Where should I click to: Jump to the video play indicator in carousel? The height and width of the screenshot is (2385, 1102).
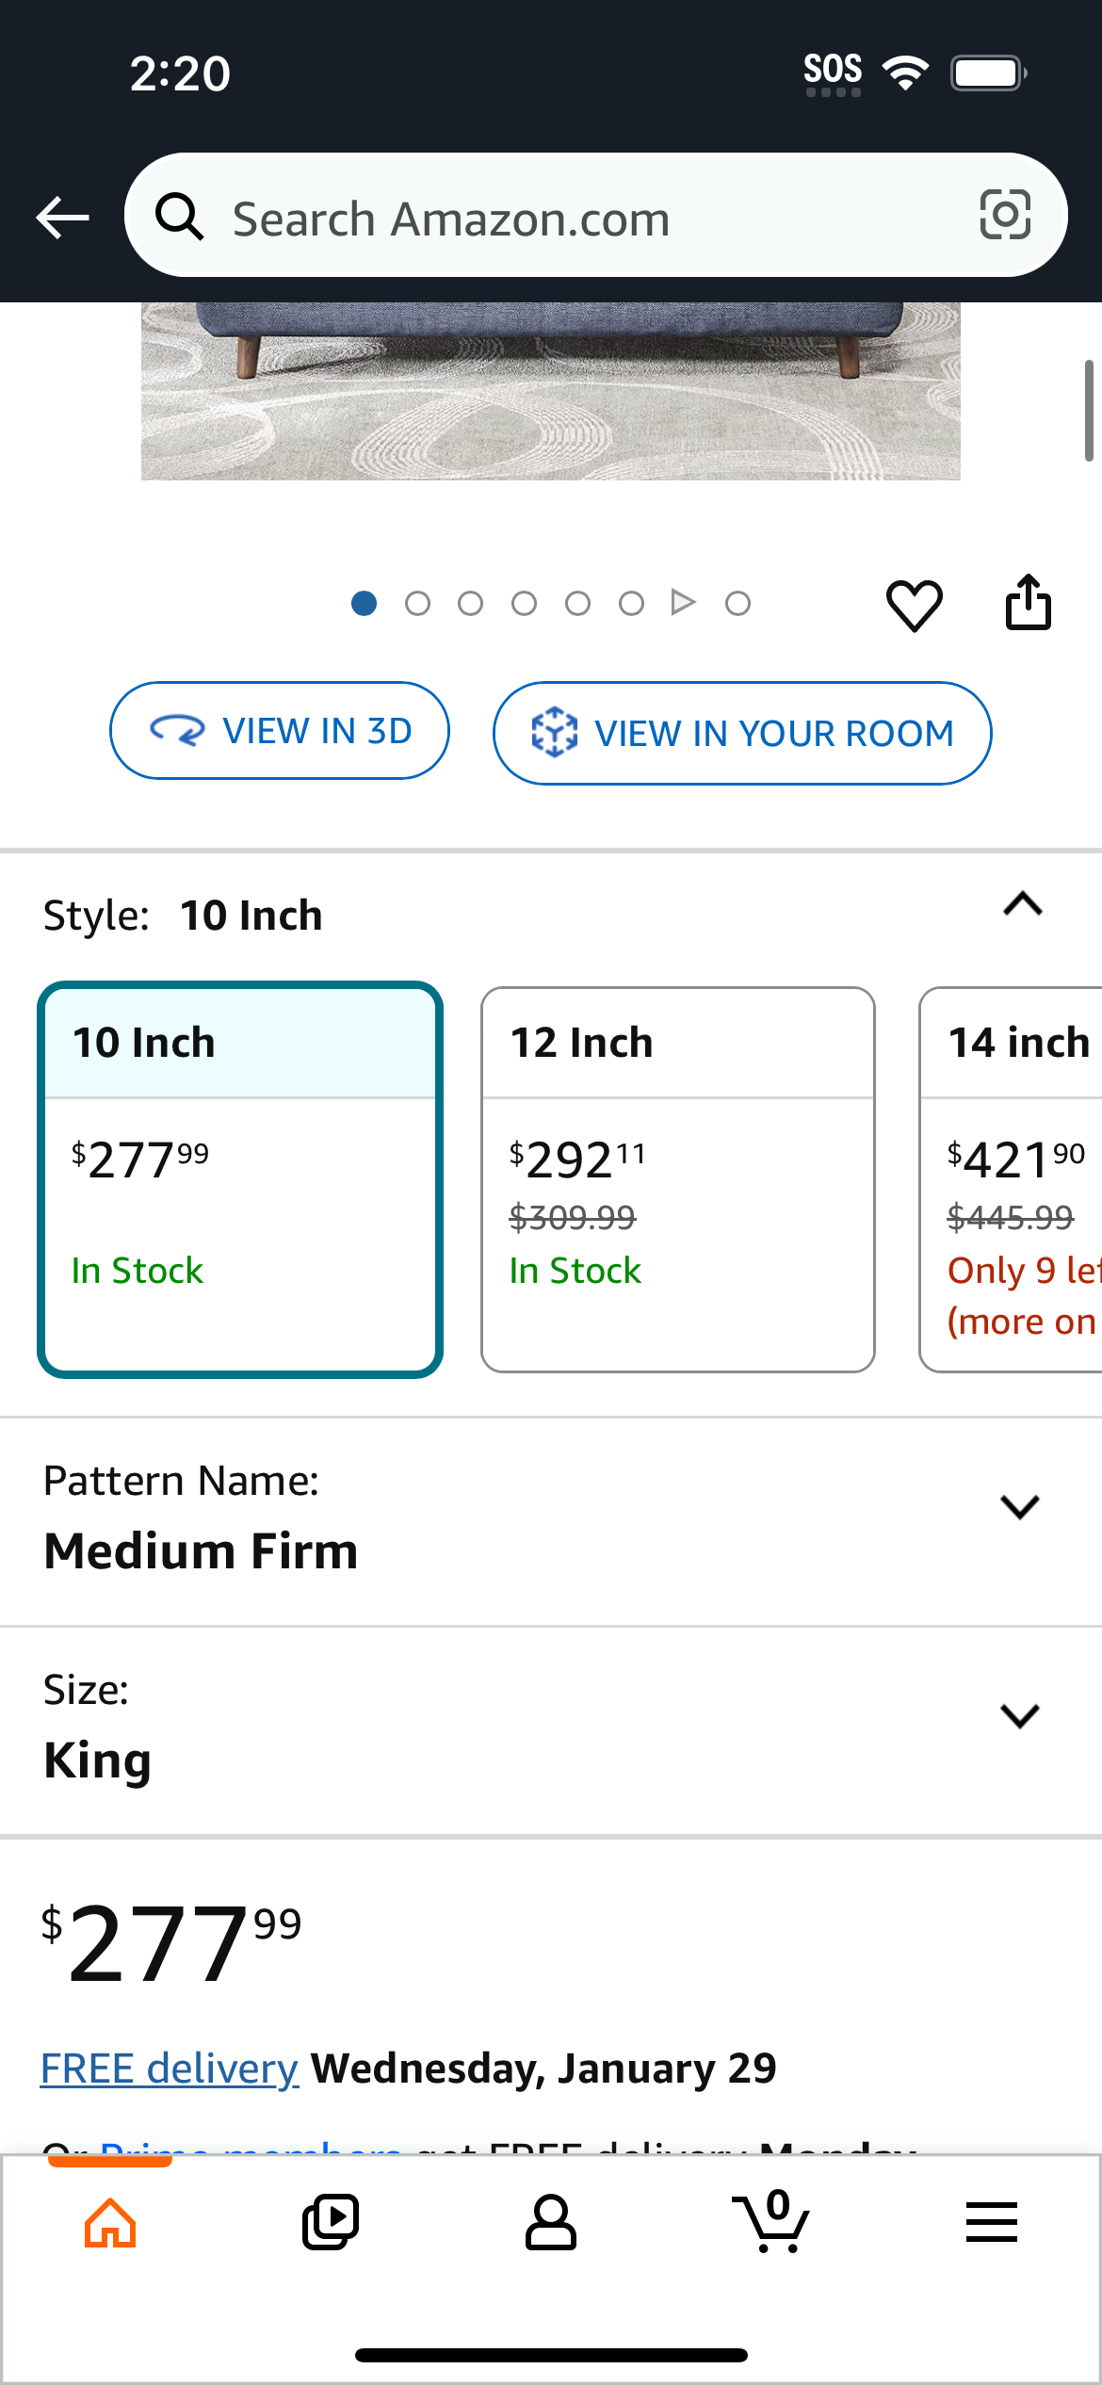(x=684, y=602)
